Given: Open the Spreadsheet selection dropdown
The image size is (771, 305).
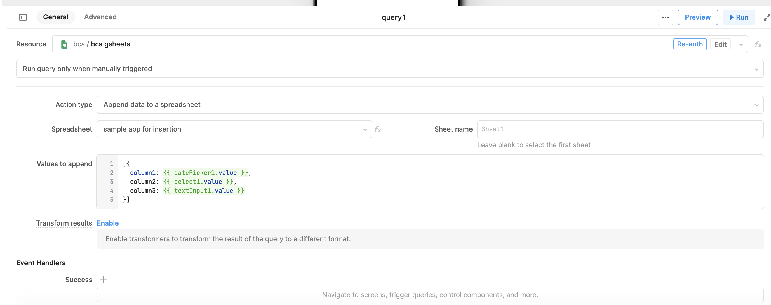Looking at the screenshot, I should (234, 129).
